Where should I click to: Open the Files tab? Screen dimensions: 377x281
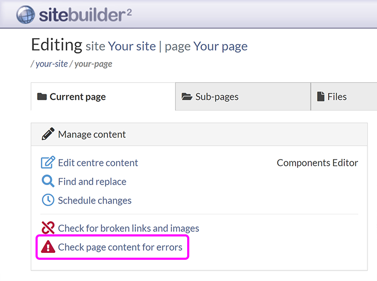click(x=337, y=96)
